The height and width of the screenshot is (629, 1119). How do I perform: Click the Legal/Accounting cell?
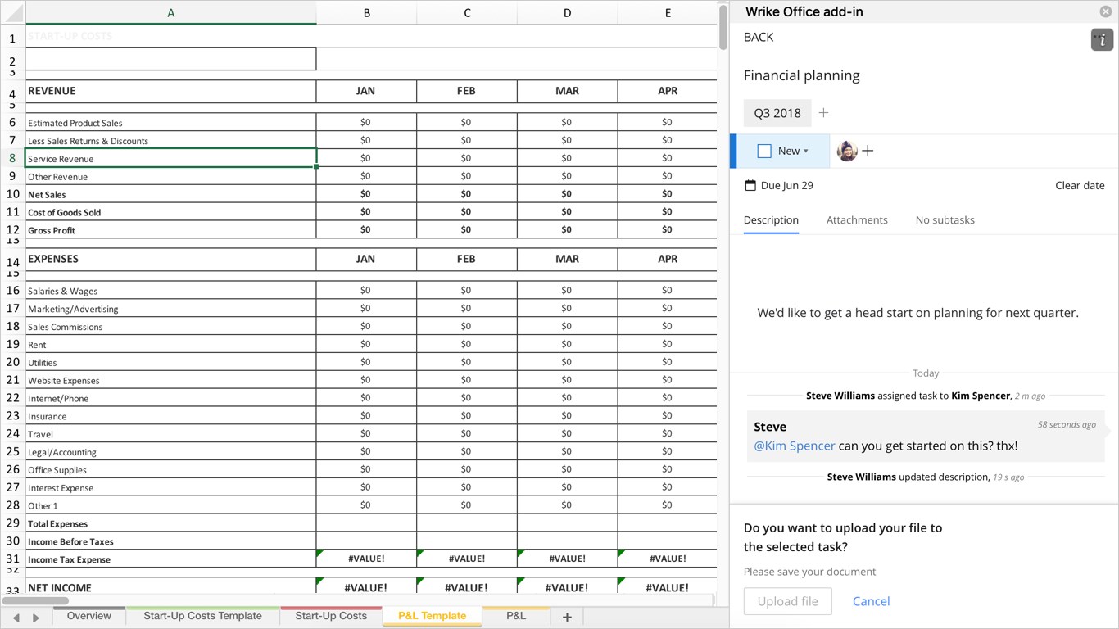170,451
